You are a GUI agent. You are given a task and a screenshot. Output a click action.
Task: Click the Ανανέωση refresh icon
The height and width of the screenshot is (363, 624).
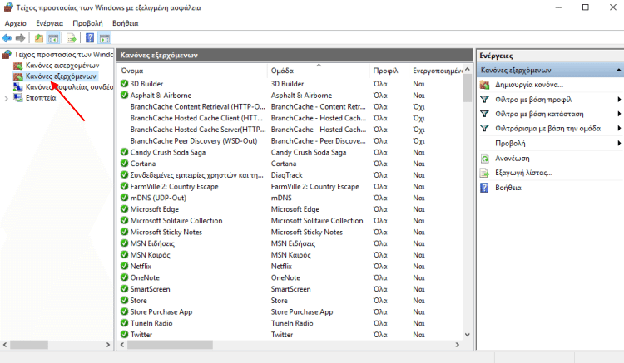484,159
